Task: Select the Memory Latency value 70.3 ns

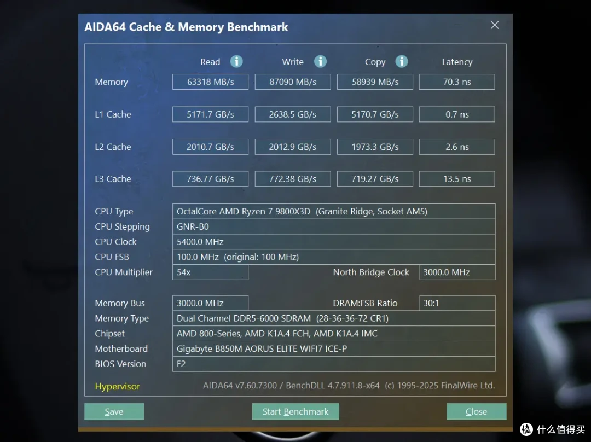Action: (457, 82)
